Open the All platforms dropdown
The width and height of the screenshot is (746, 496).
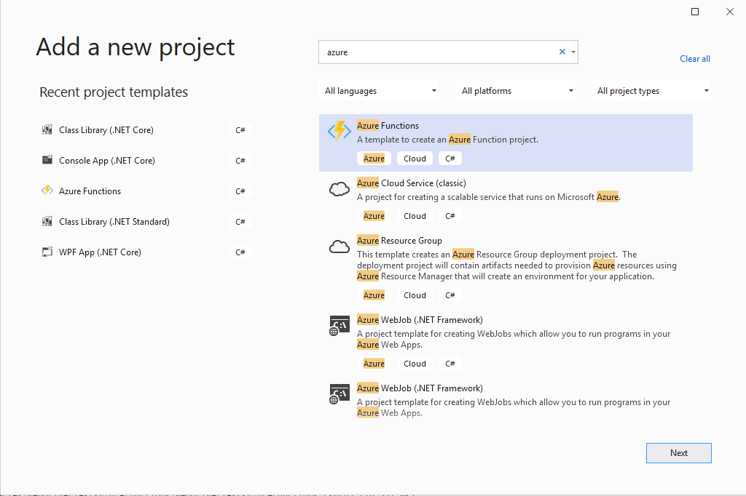[x=516, y=91]
